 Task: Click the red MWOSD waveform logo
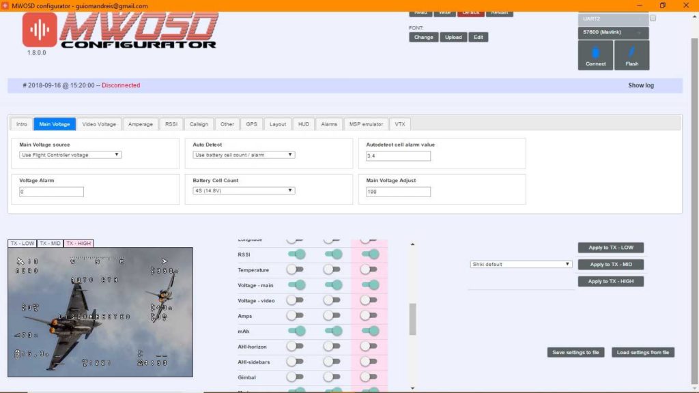[40, 29]
